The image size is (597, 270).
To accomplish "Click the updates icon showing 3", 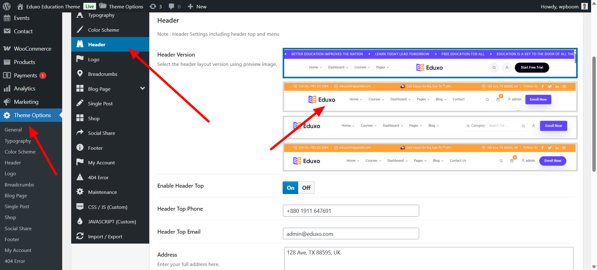I will [153, 6].
